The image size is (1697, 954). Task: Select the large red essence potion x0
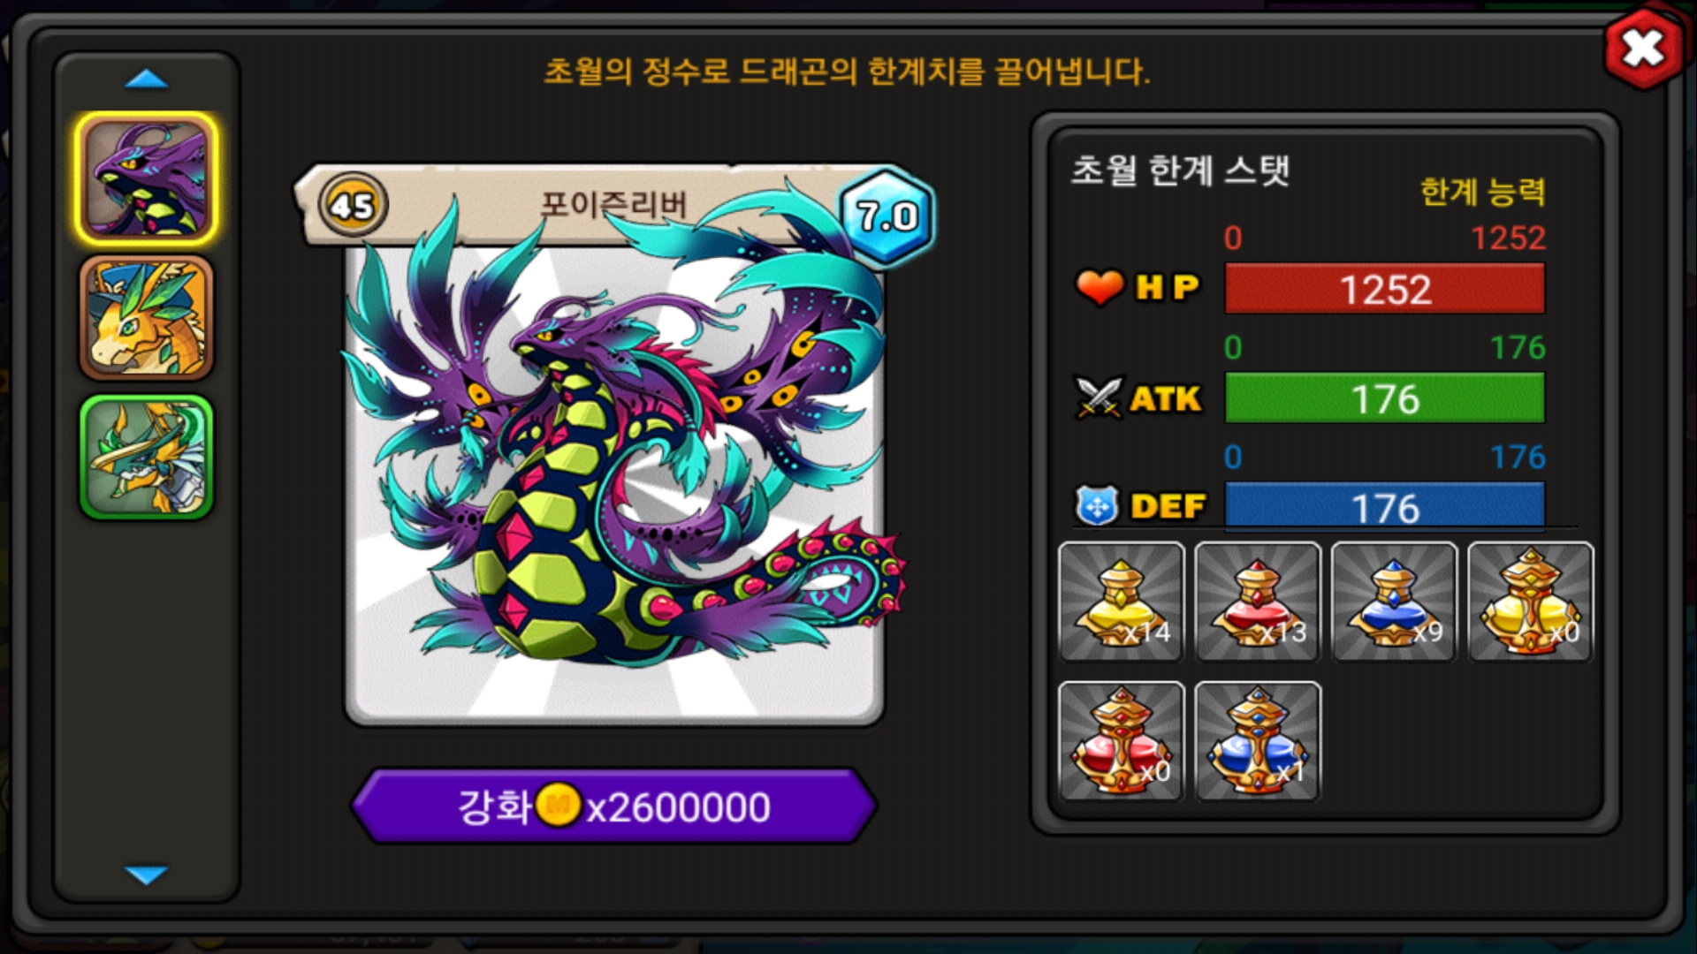(1122, 741)
